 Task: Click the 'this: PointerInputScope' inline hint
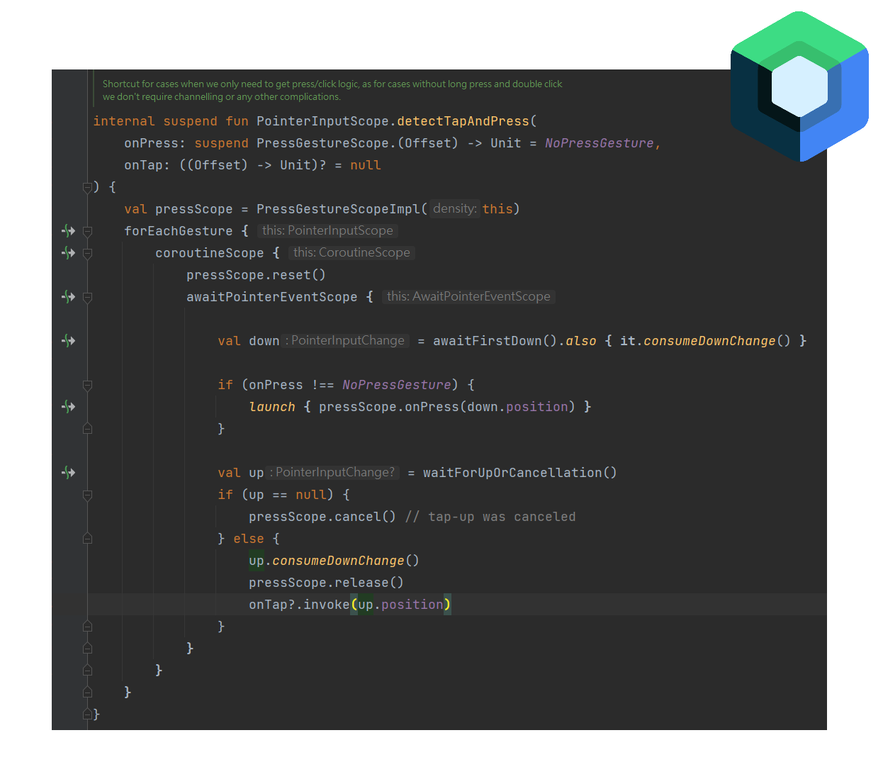[327, 230]
